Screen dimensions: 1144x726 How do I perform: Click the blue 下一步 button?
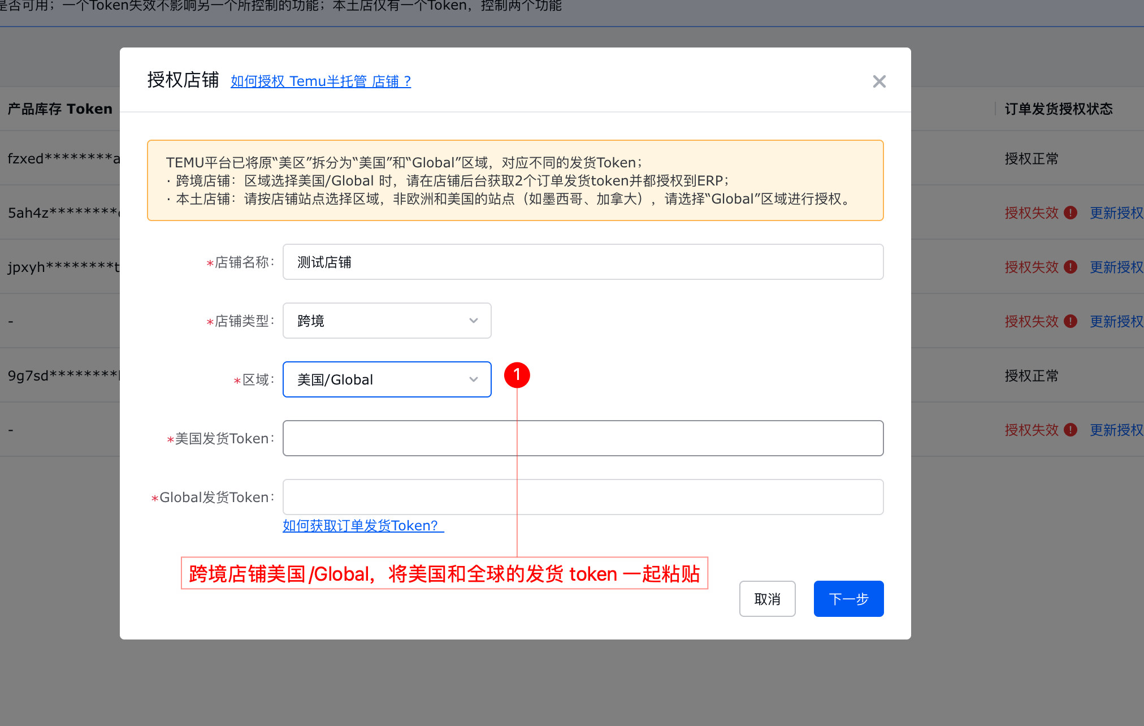click(x=848, y=599)
